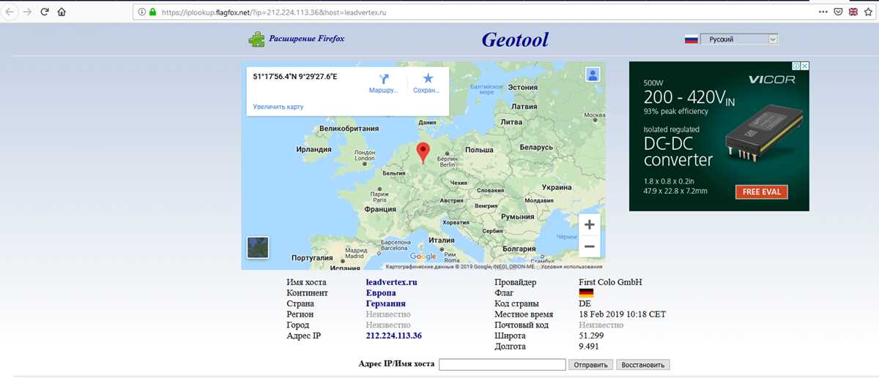The height and width of the screenshot is (378, 879).
Task: Click the Европа continent link
Action: click(381, 293)
